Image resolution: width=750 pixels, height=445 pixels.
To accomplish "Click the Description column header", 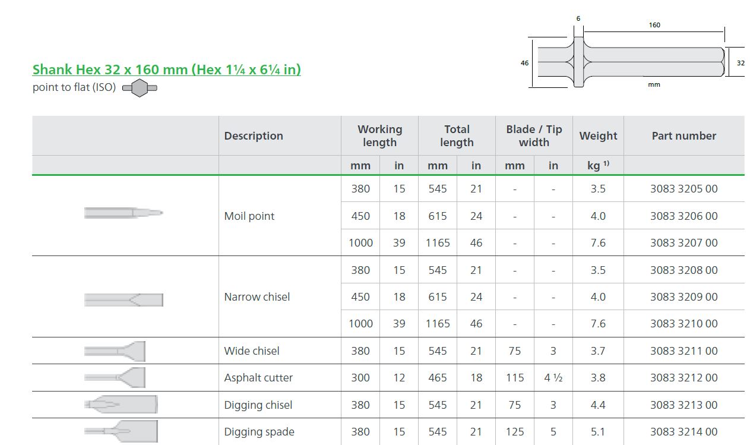I will coord(254,136).
